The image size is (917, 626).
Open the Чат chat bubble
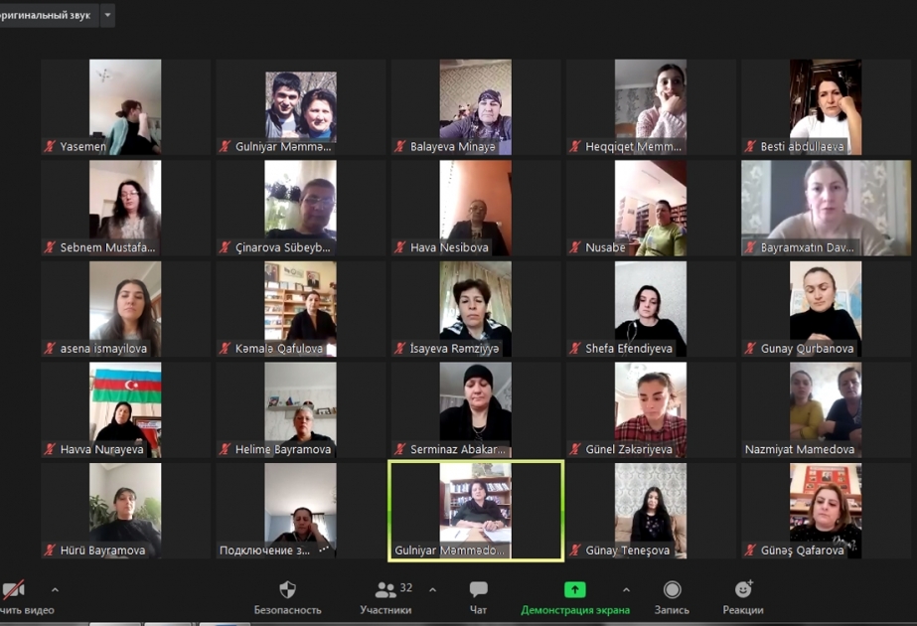click(479, 589)
